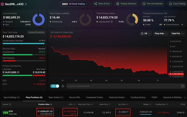
Task: Open the wallet avatar icon
Action: tap(2, 4)
